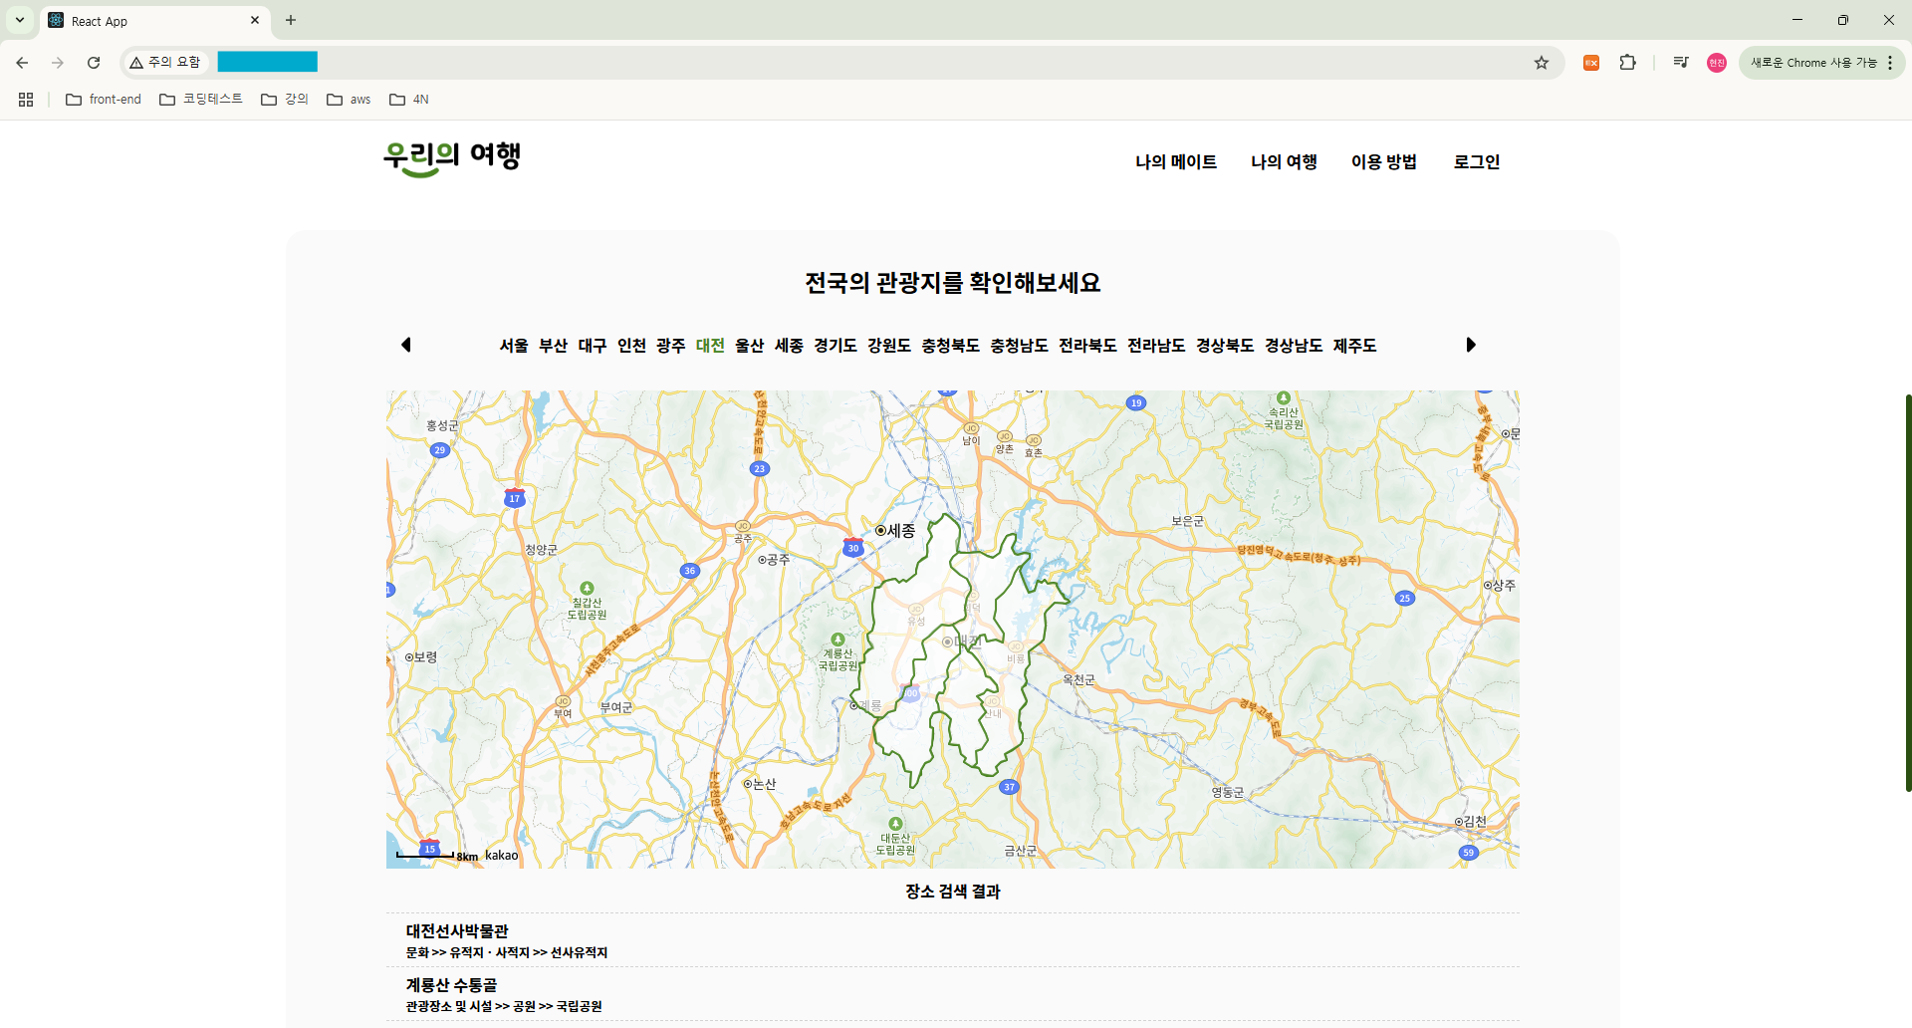This screenshot has height=1028, width=1912.
Task: Reload the current page
Action: pyautogui.click(x=94, y=63)
